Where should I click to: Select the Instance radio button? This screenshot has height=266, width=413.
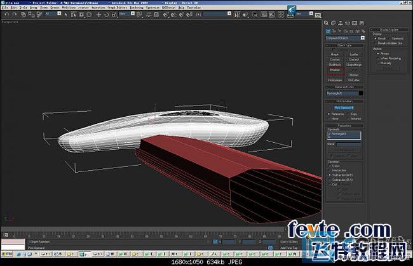pyautogui.click(x=348, y=119)
